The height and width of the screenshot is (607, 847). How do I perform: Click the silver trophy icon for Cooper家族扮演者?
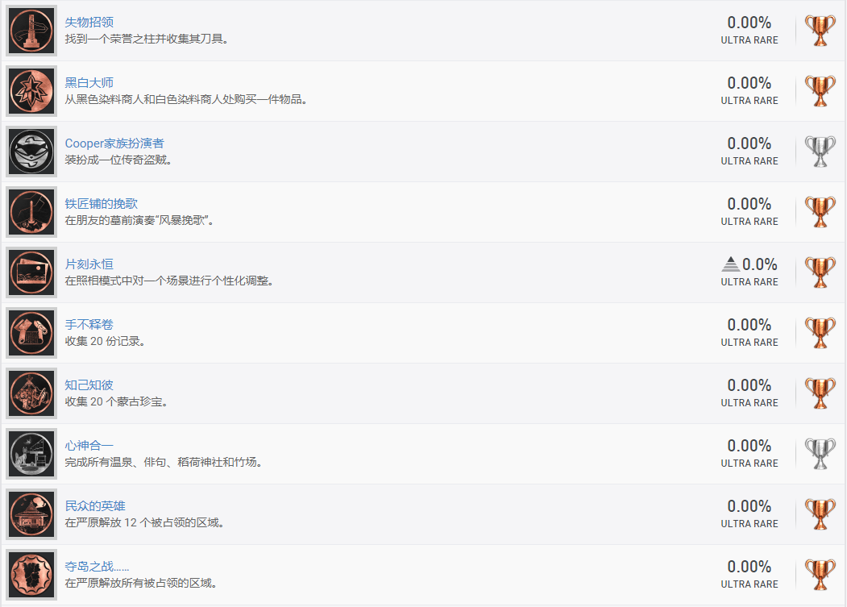coord(820,152)
